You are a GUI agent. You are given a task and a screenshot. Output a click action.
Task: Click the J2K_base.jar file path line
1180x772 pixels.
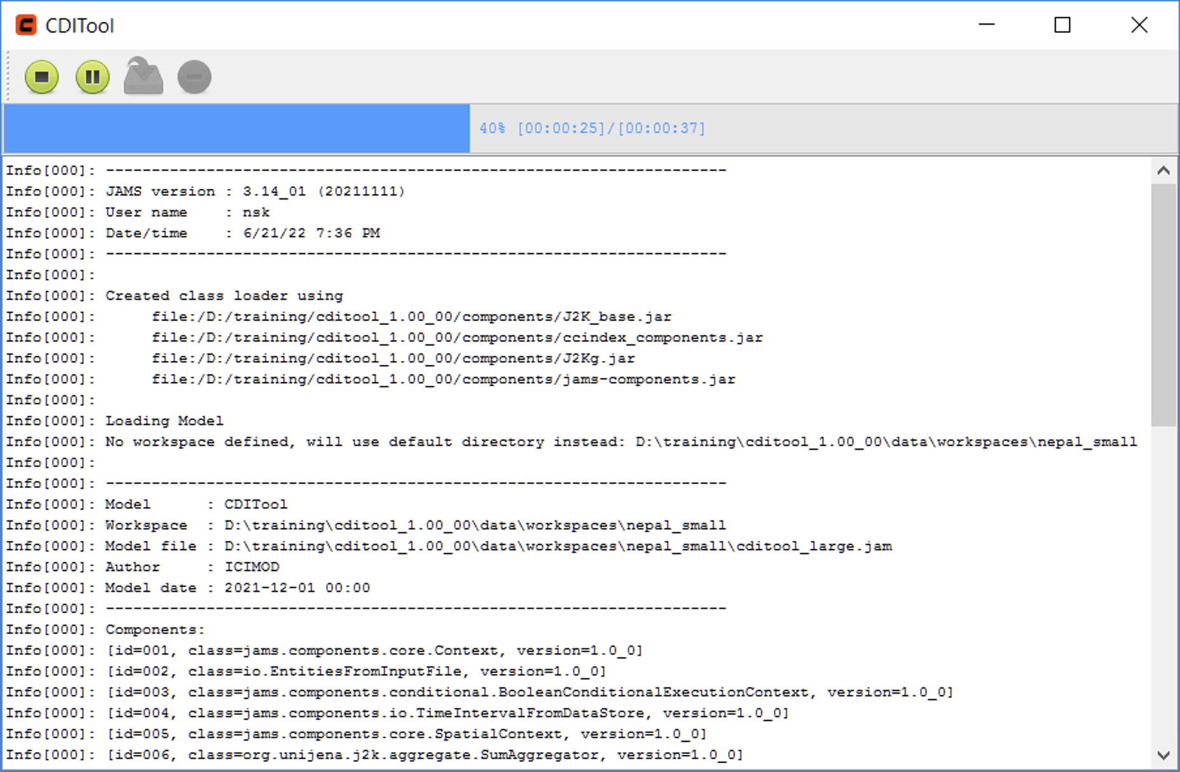(411, 316)
